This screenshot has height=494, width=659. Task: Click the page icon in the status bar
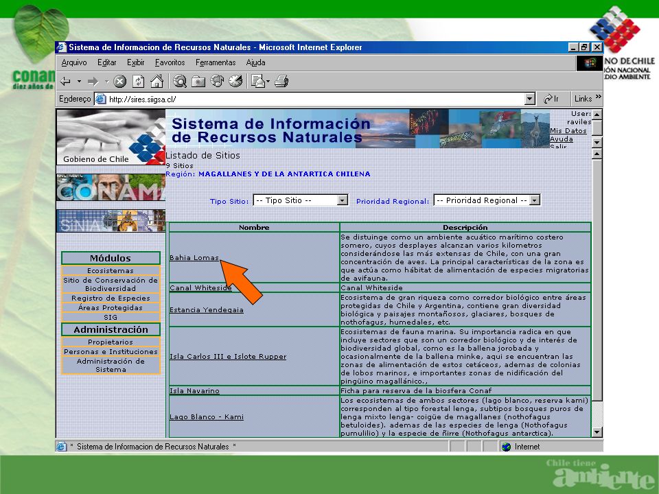pyautogui.click(x=62, y=447)
